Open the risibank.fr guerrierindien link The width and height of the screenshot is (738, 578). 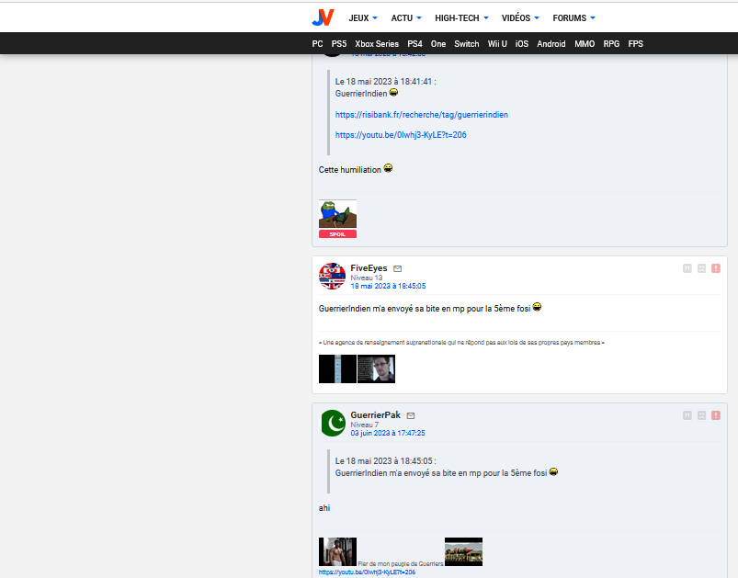pos(421,115)
